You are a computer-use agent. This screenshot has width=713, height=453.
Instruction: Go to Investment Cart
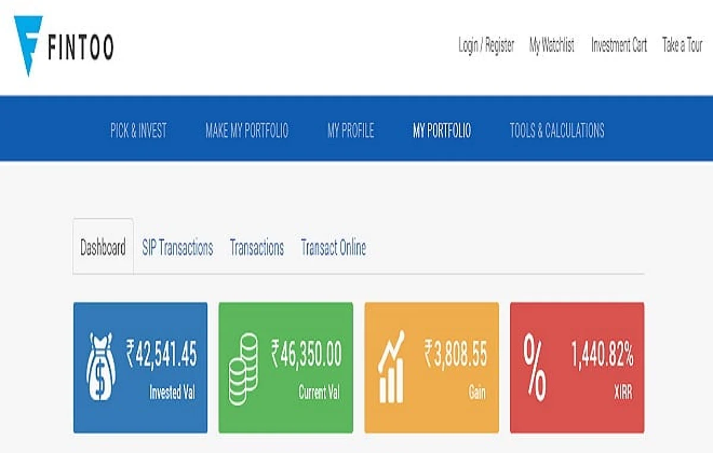pos(619,45)
